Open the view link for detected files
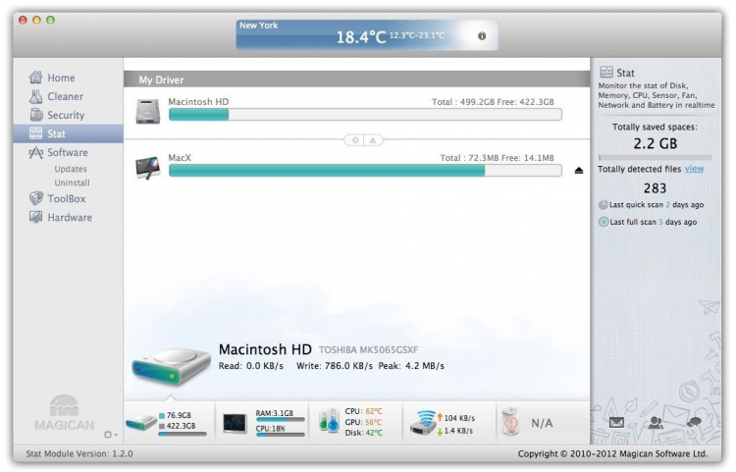736x472 pixels. pyautogui.click(x=694, y=169)
